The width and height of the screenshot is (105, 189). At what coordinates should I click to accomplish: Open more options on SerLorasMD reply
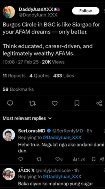tap(104, 131)
